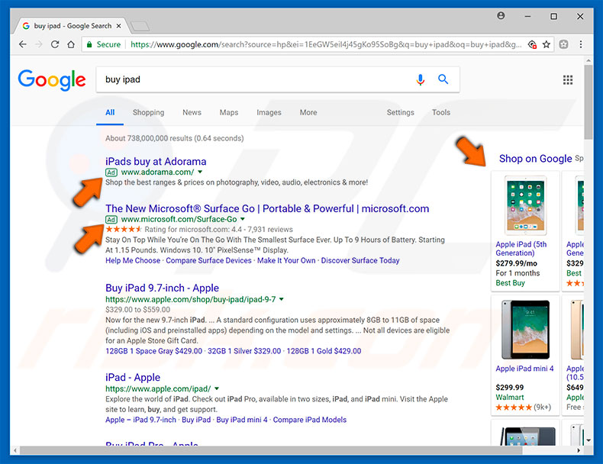Open the More search options menu

tap(308, 112)
